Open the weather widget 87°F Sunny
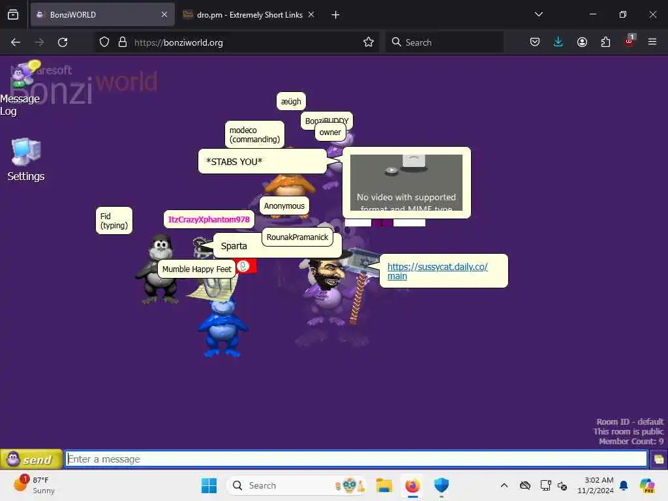The height and width of the screenshot is (501, 668). [35, 485]
